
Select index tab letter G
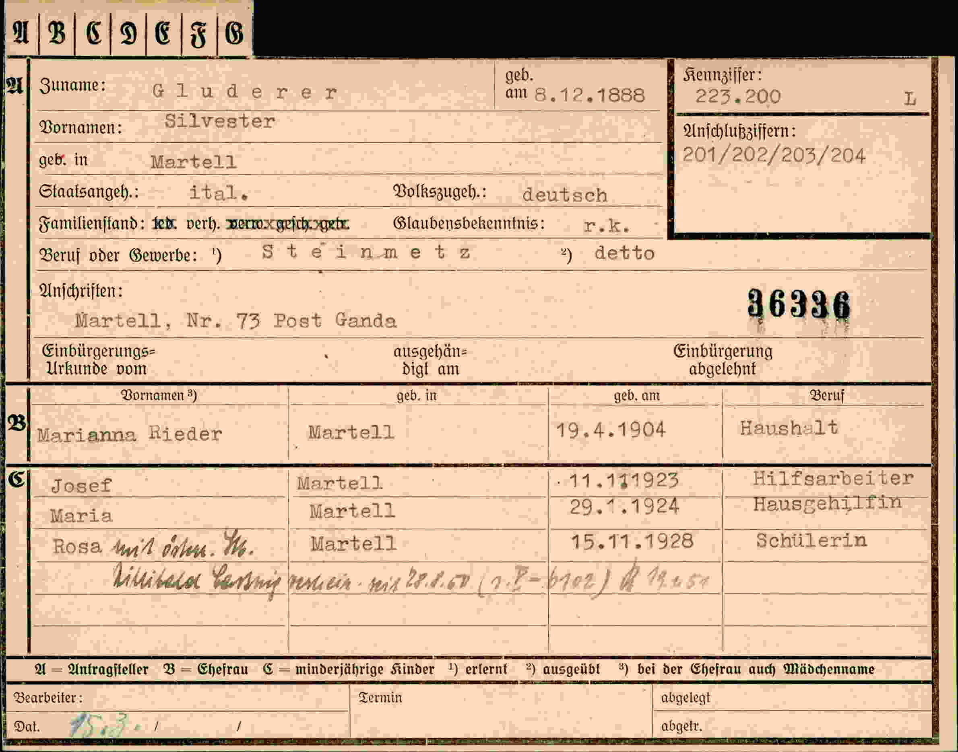(234, 33)
